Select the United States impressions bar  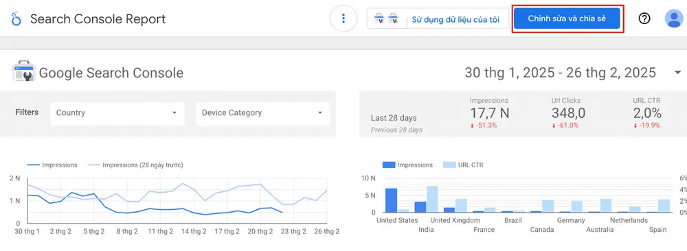coord(392,200)
